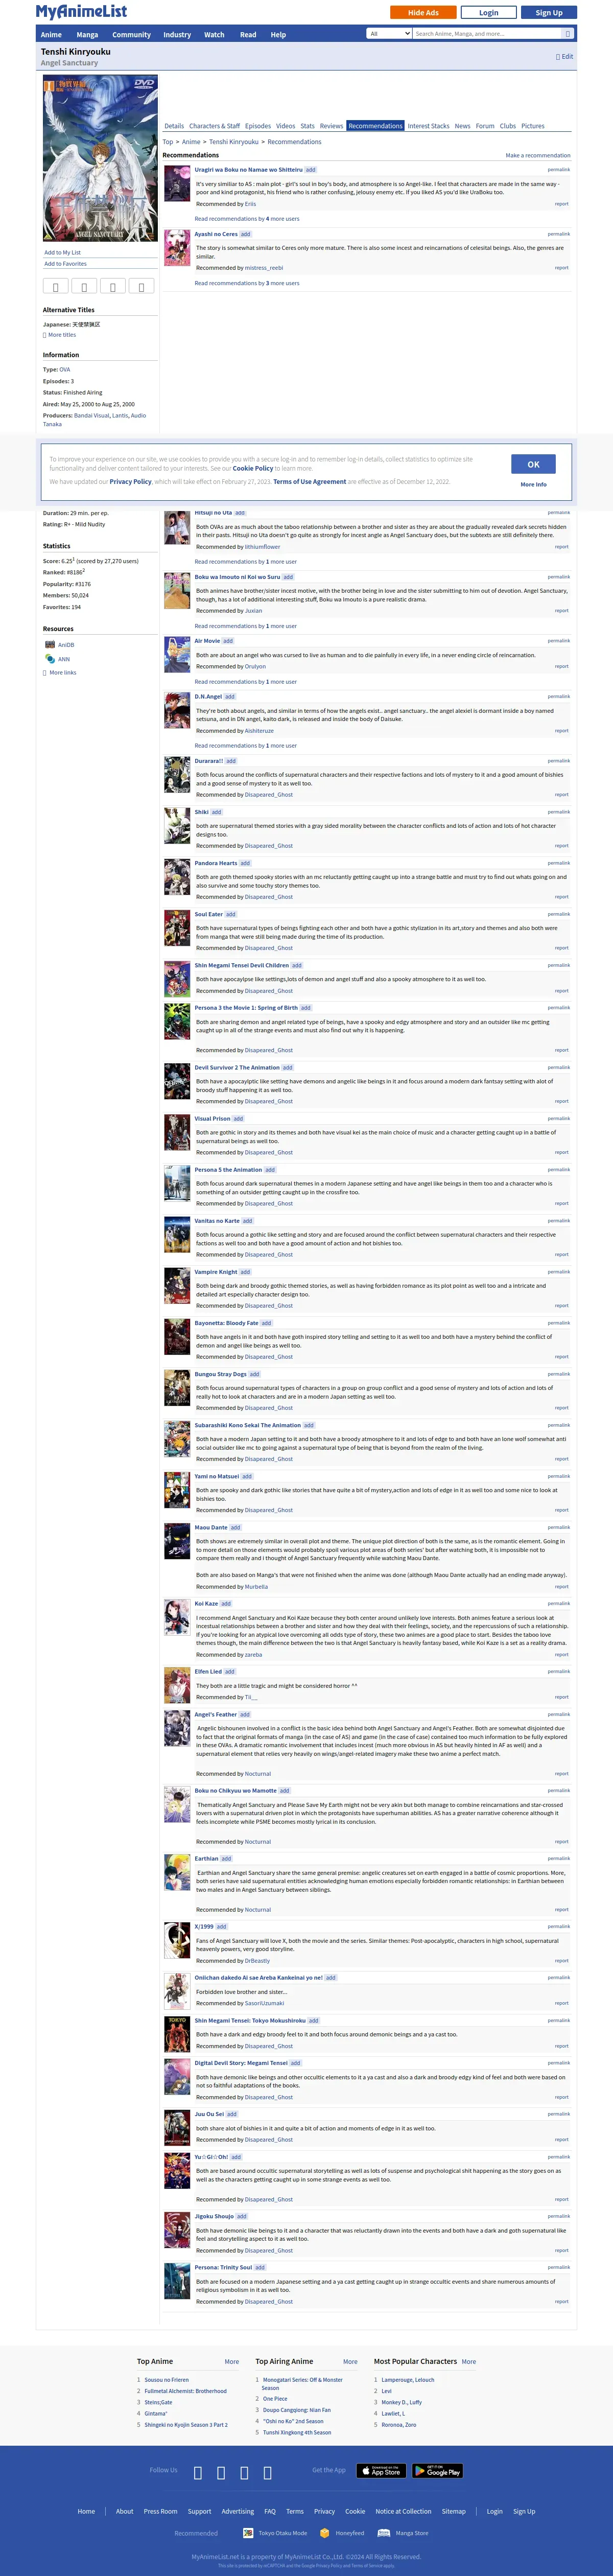The height and width of the screenshot is (2576, 613).
Task: Open the Industry navigation menu
Action: (x=177, y=34)
